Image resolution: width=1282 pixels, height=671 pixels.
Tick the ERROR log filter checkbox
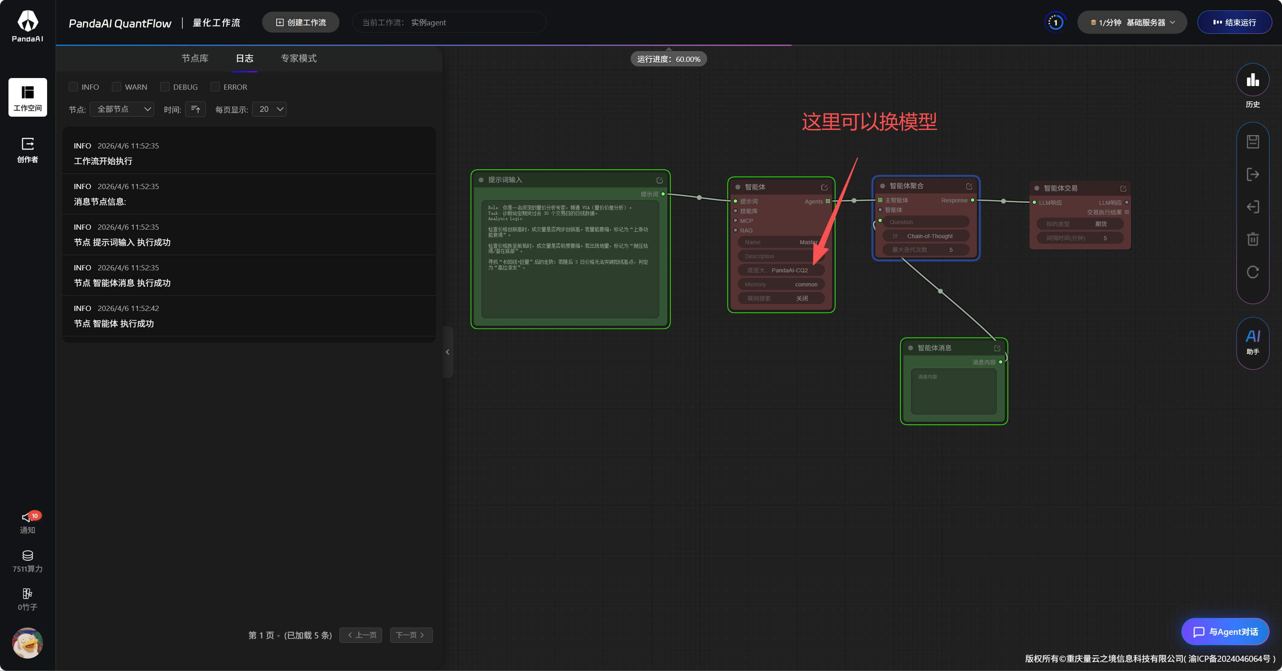coord(215,86)
